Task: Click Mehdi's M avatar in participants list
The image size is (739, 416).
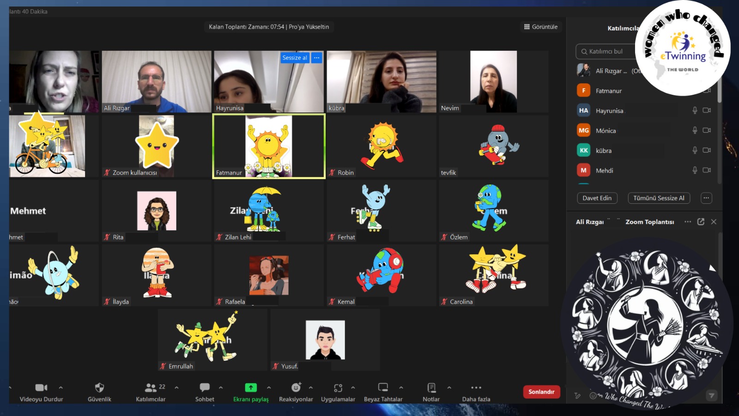Action: 584,170
